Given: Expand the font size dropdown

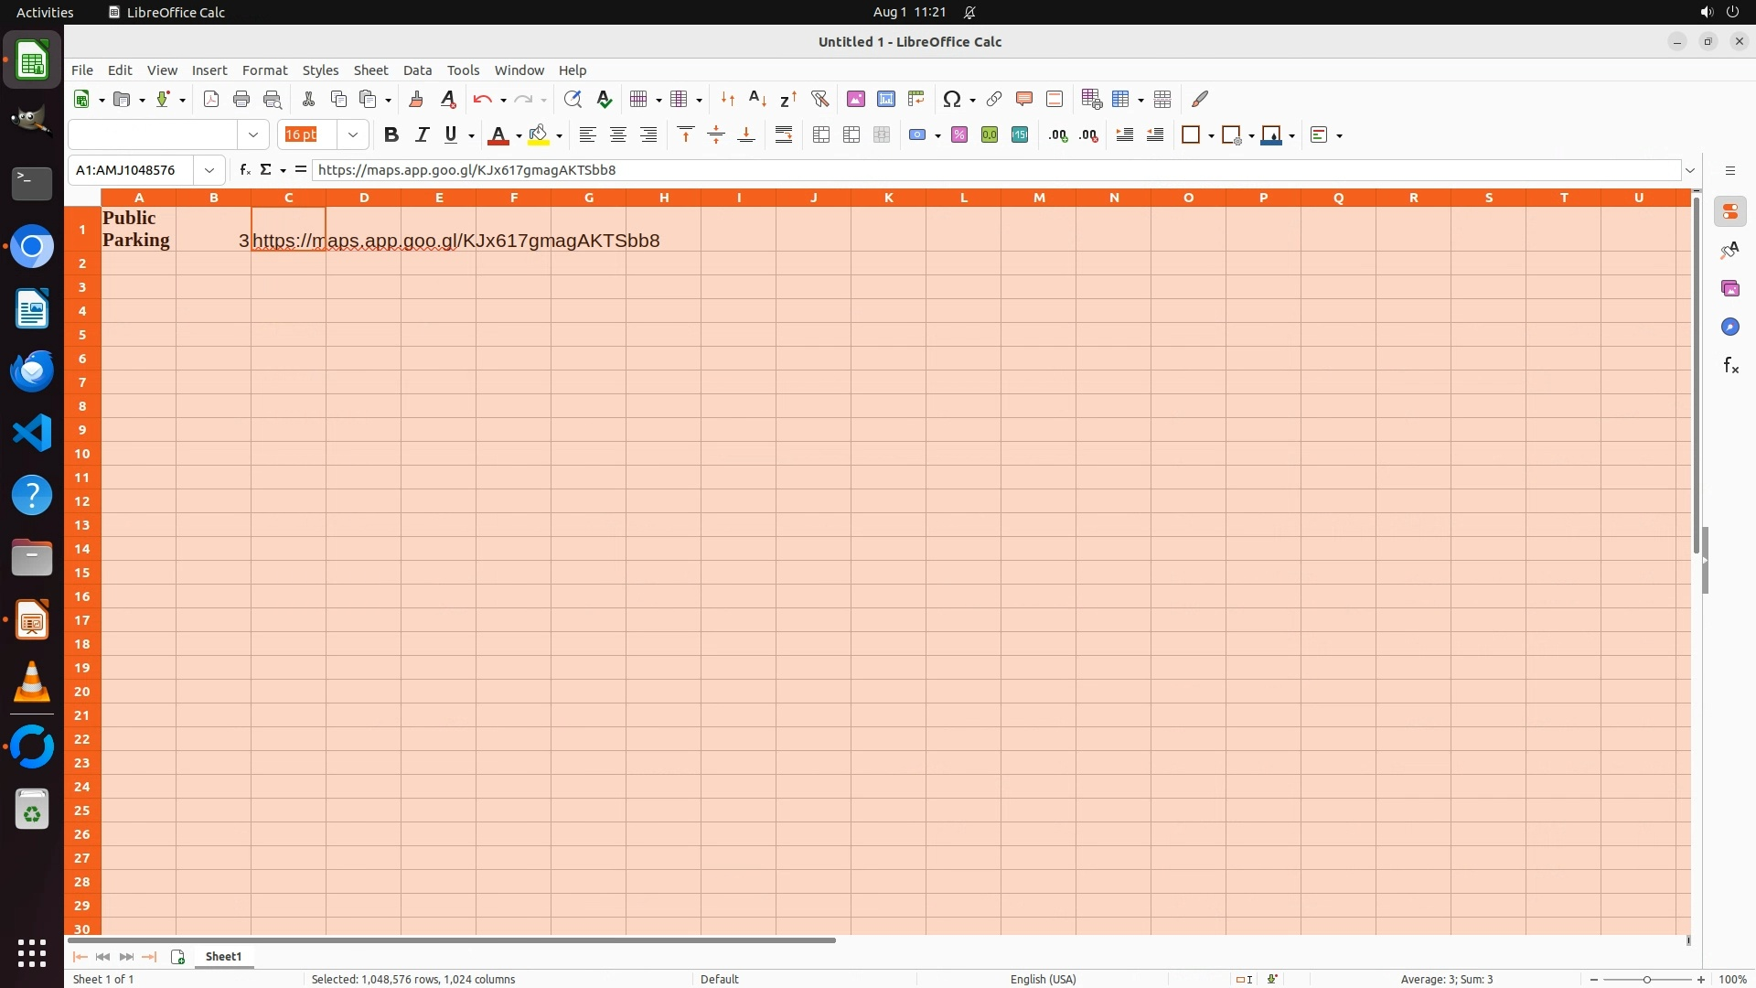Looking at the screenshot, I should (353, 135).
